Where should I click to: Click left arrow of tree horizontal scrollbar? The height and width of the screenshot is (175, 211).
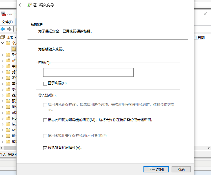coord(2,148)
